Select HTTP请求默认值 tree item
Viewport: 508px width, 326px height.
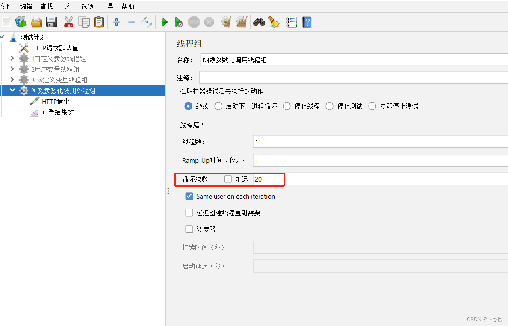[55, 48]
